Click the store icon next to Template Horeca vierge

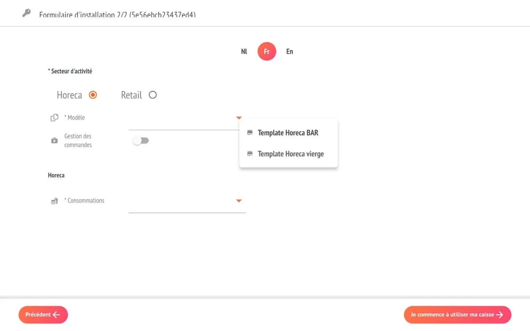[250, 154]
